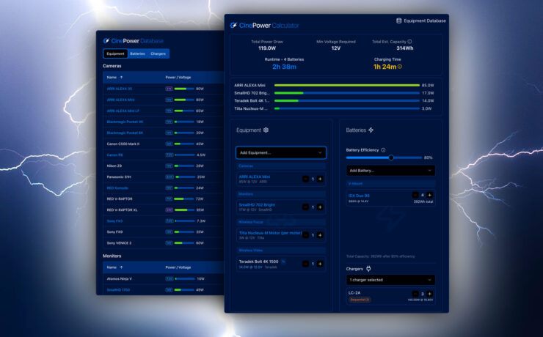543x337 pixels.
Task: Select Atomos Ninja V monitor row
Action: [x=163, y=278]
